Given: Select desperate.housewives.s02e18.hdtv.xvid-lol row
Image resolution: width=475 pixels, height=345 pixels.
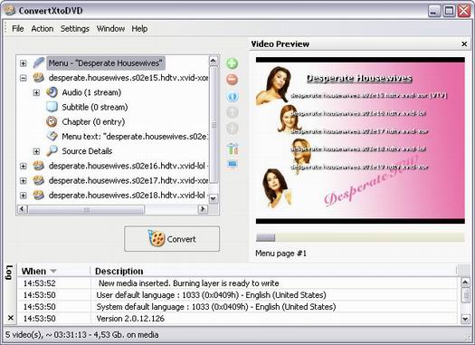Looking at the screenshot, I should point(128,196).
